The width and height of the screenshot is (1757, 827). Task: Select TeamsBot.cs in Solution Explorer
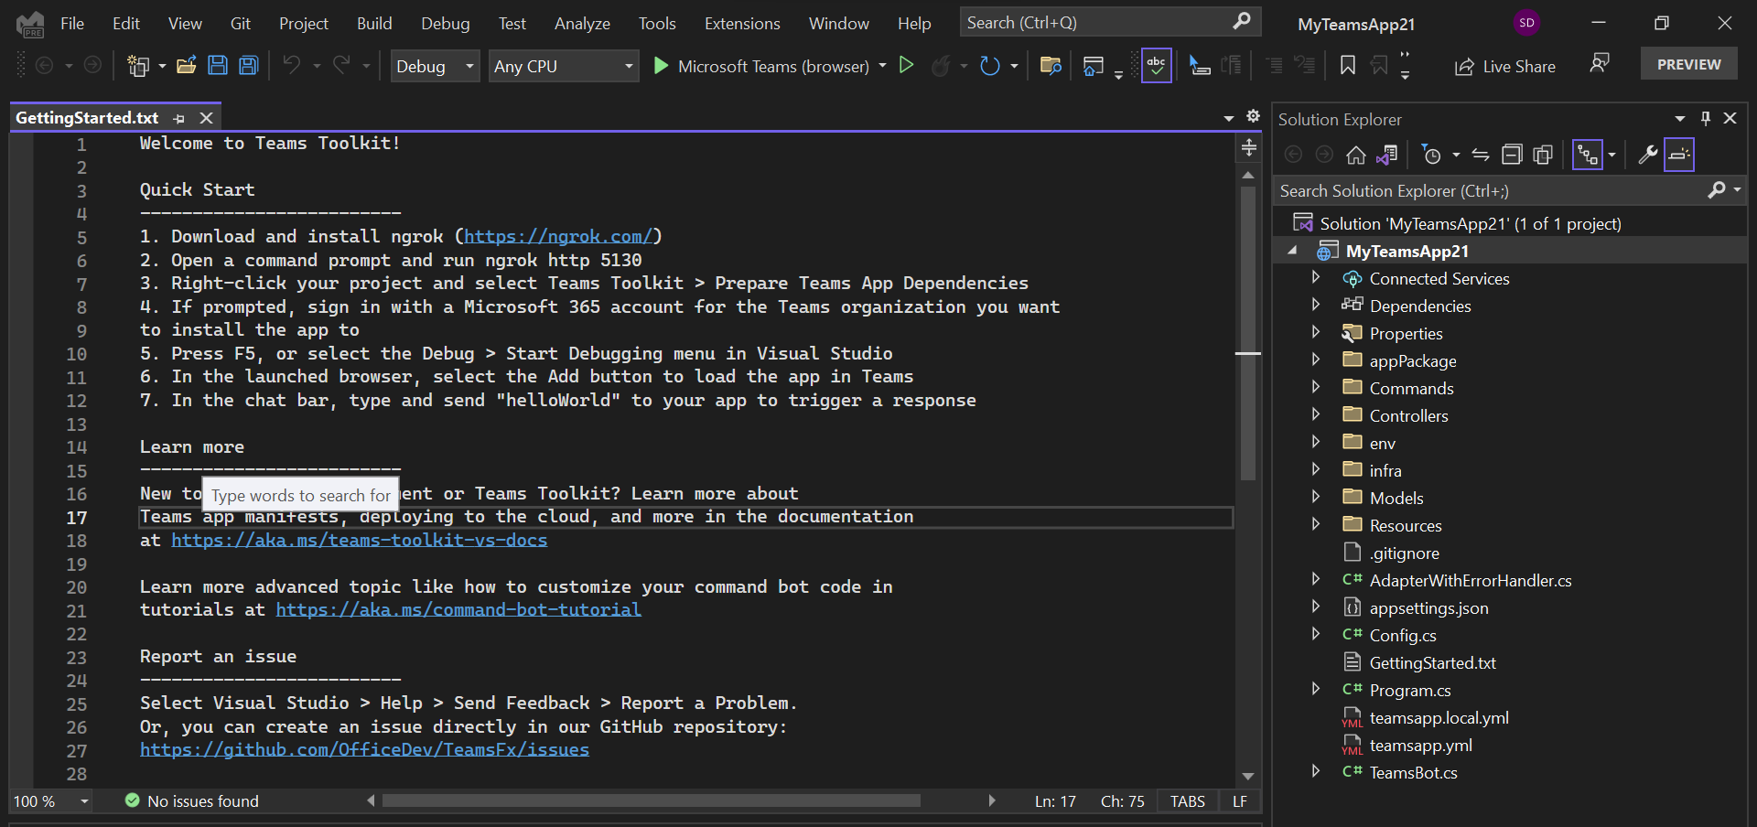(1413, 772)
